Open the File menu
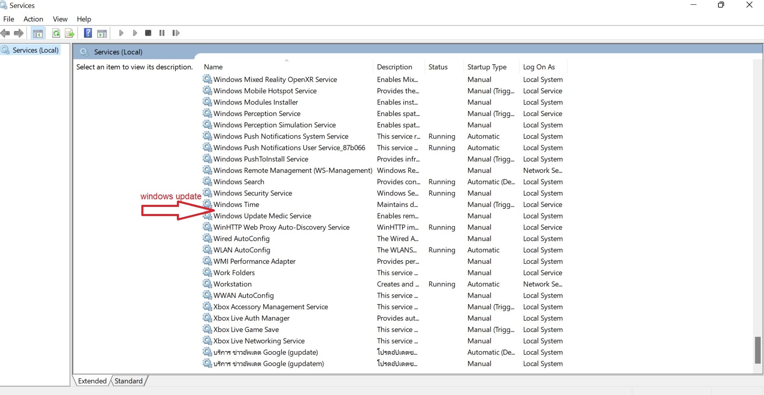The image size is (764, 395). [x=9, y=19]
